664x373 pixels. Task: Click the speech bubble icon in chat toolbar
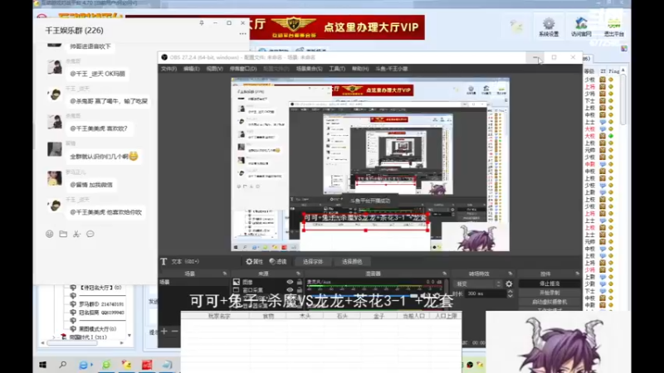tap(90, 234)
